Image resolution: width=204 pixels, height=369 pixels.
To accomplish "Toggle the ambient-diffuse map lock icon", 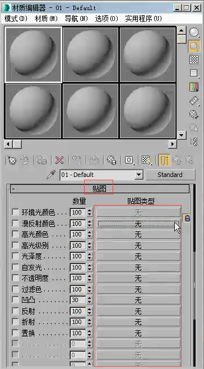I will click(x=187, y=218).
